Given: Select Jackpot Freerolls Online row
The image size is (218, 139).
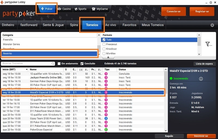Looking at the screenshot, I should pos(83,78).
